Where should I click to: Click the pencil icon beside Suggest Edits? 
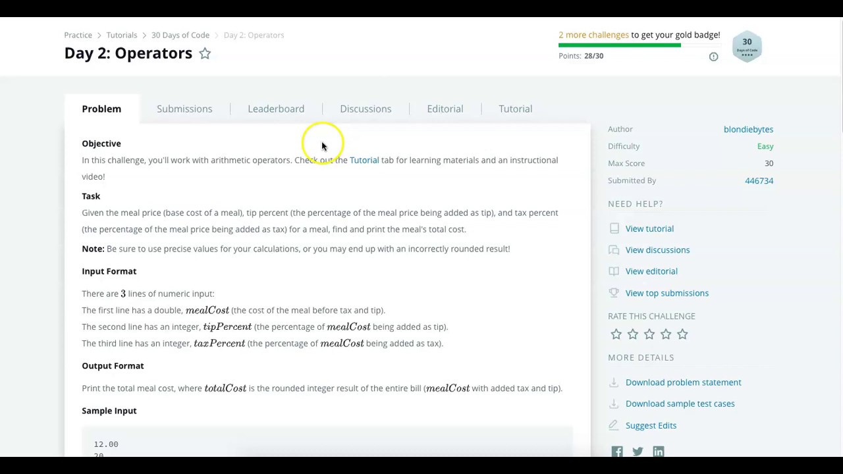point(614,425)
